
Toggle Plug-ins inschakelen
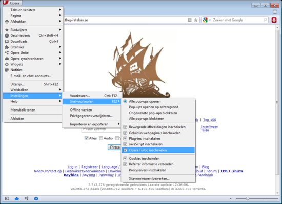[x=158, y=139]
